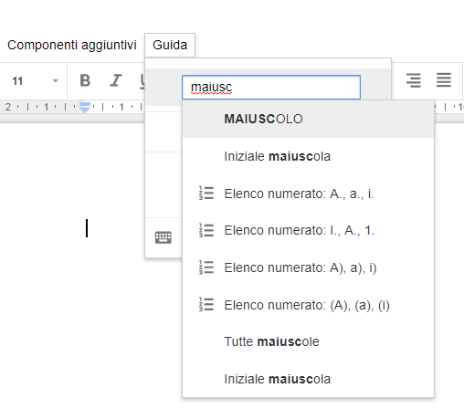Choose first Iniziale maiuscola result
This screenshot has height=409, width=464.
(x=308, y=156)
